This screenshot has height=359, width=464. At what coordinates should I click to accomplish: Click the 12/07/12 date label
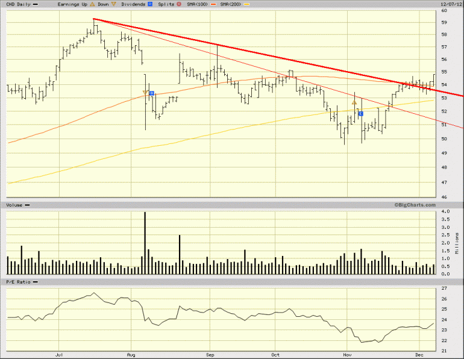click(x=451, y=4)
